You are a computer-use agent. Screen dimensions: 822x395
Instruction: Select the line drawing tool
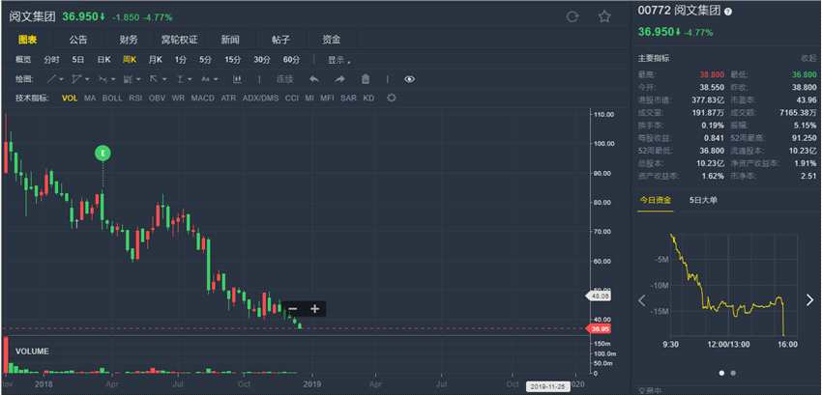(x=52, y=79)
